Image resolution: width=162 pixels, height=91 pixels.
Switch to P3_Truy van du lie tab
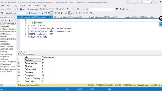[x=68, y=17]
